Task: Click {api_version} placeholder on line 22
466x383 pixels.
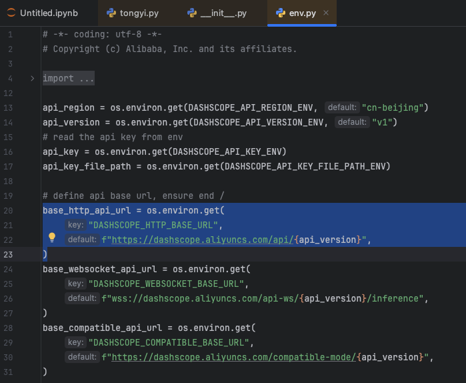Action: point(328,240)
